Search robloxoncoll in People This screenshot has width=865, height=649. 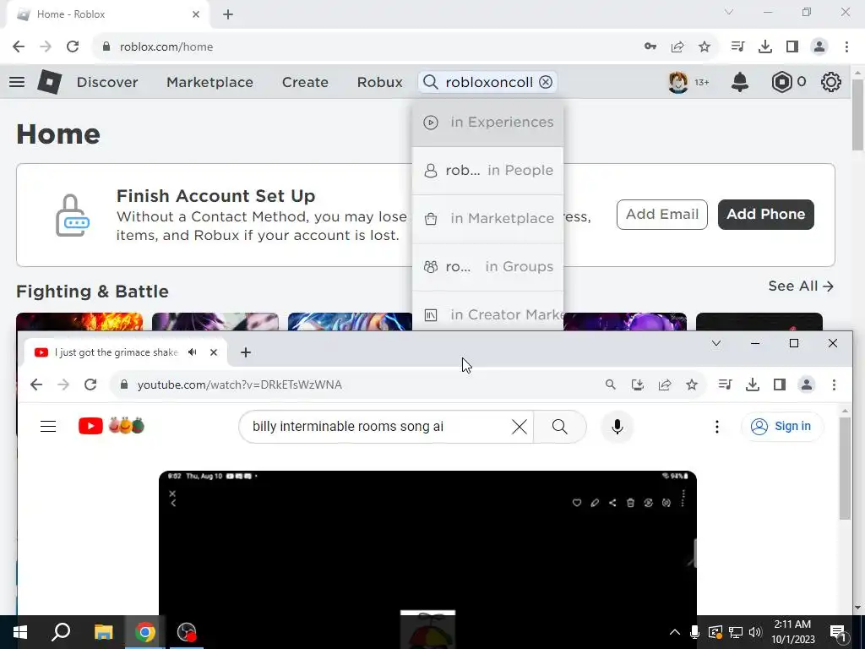(x=487, y=171)
